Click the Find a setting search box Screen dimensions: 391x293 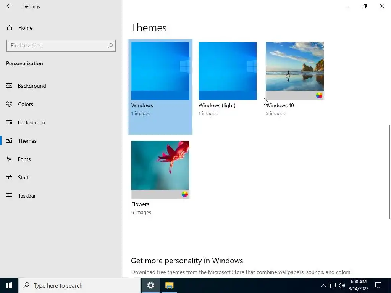coord(61,46)
